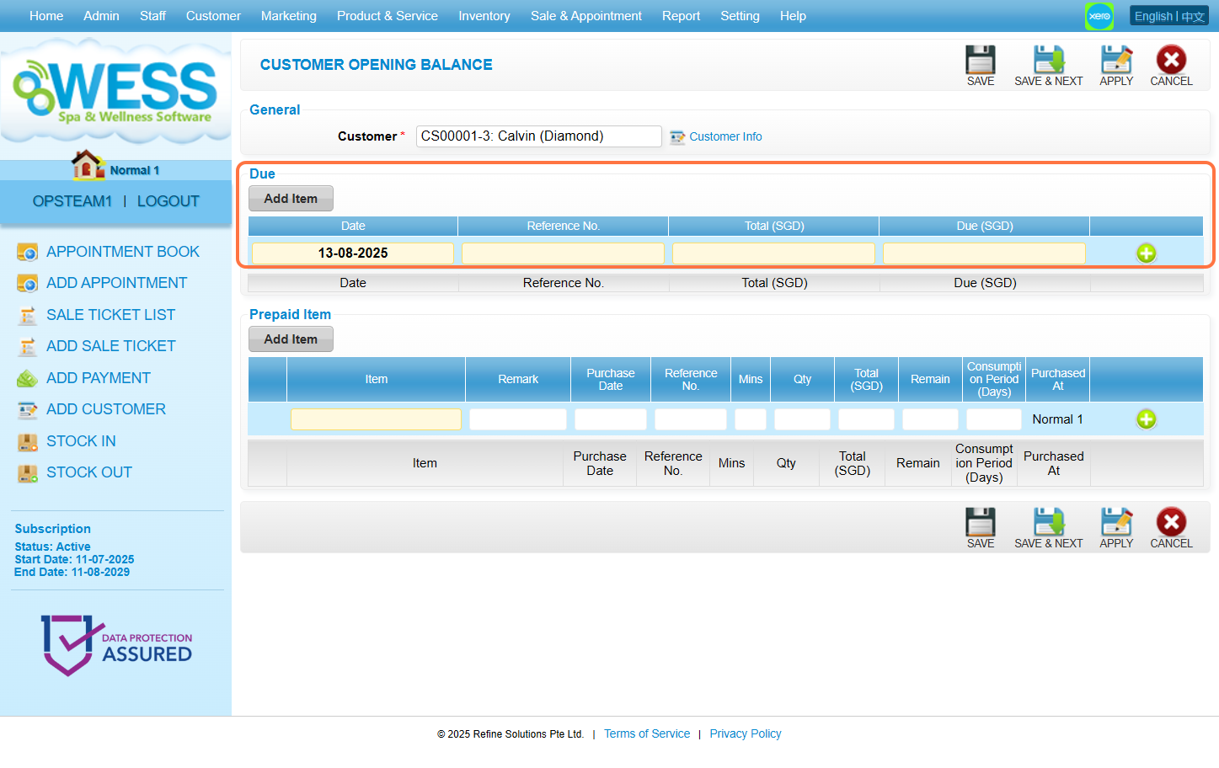The height and width of the screenshot is (768, 1219).
Task: Click Add Item button under Due
Action: [291, 199]
